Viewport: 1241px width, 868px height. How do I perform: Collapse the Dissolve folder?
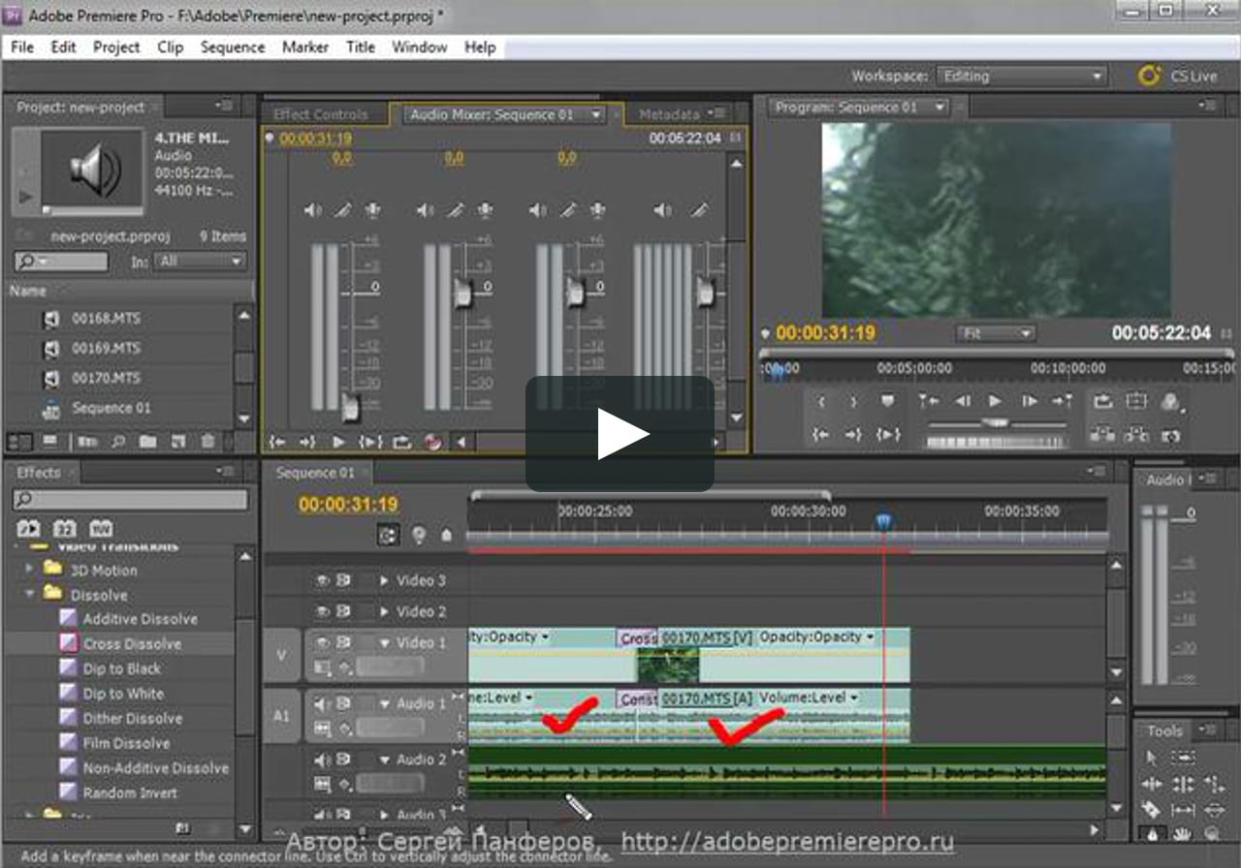pyautogui.click(x=29, y=594)
